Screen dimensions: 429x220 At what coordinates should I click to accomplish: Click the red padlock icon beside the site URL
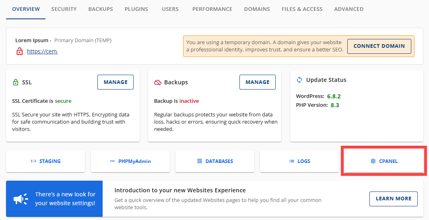pyautogui.click(x=19, y=51)
